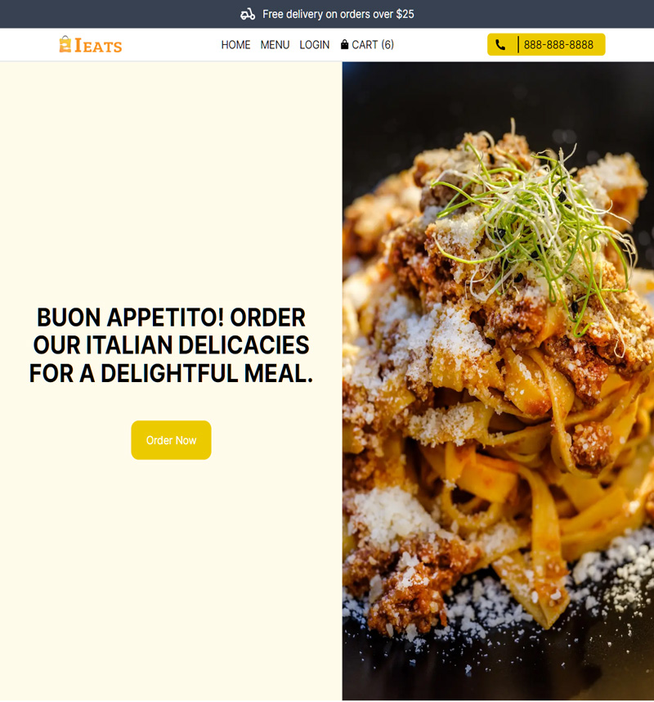Image resolution: width=654 pixels, height=702 pixels.
Task: Open the MENU nav item
Action: coord(275,45)
